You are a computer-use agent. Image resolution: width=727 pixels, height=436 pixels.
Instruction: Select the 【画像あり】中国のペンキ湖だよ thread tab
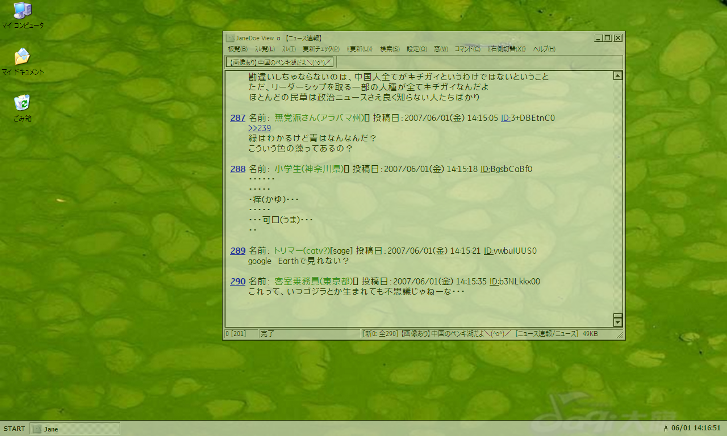point(279,62)
